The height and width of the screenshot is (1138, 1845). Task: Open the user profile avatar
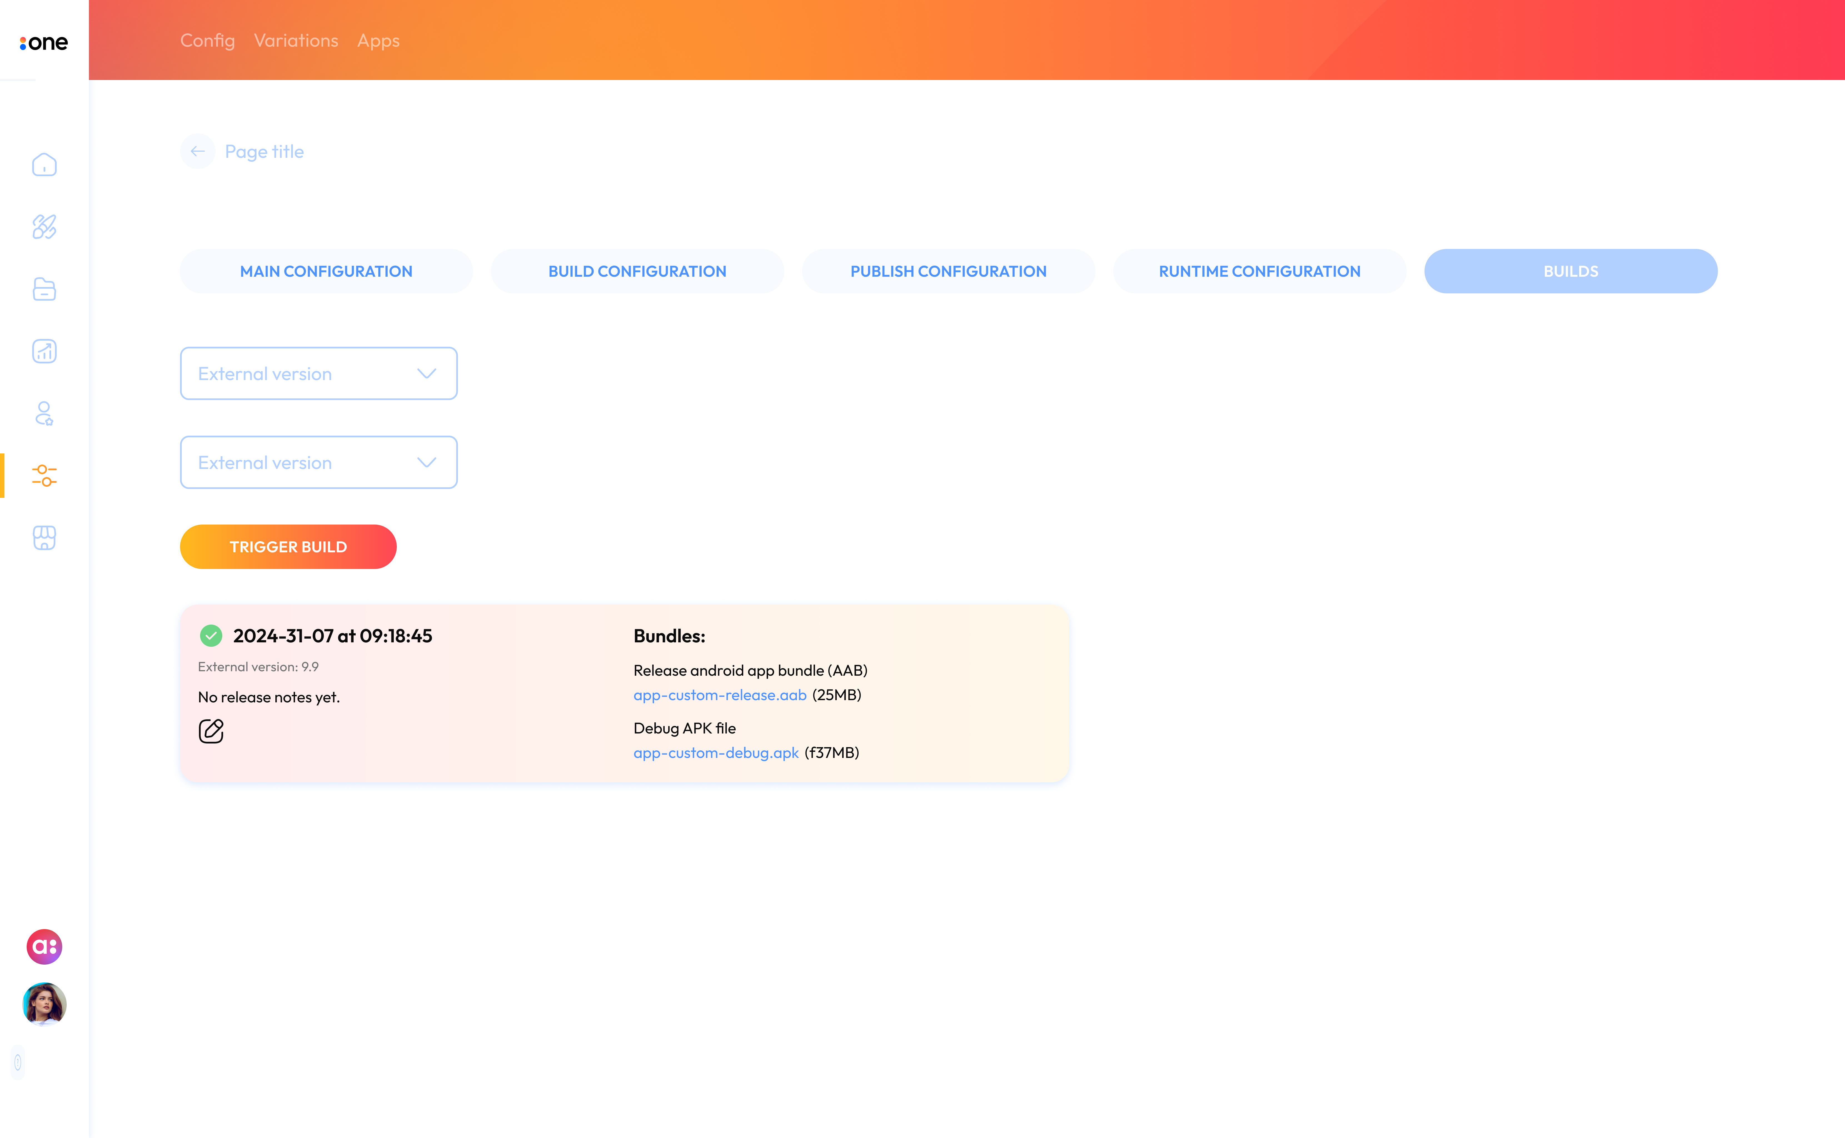[x=44, y=1004]
